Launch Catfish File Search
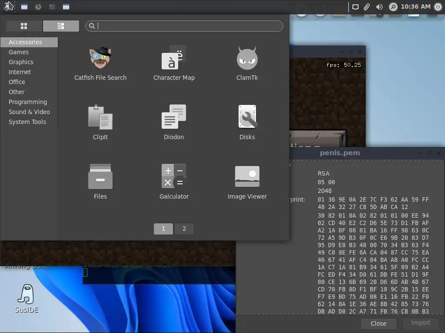Image resolution: width=445 pixels, height=333 pixels. tap(100, 63)
